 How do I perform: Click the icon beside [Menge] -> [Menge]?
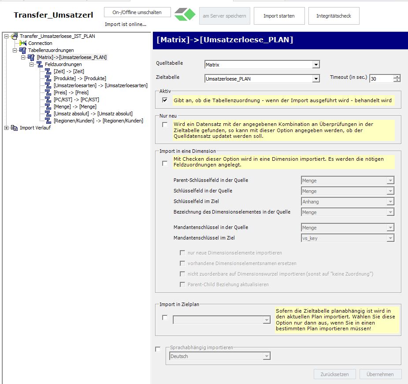pyautogui.click(x=48, y=107)
